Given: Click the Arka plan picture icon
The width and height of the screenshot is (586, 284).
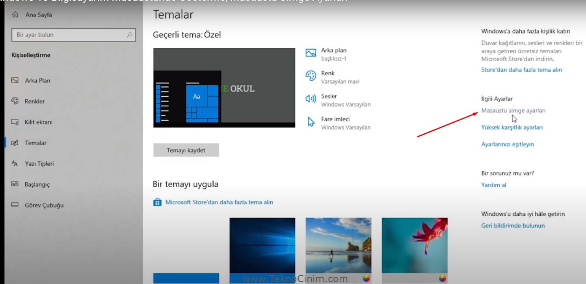Looking at the screenshot, I should click(x=311, y=52).
